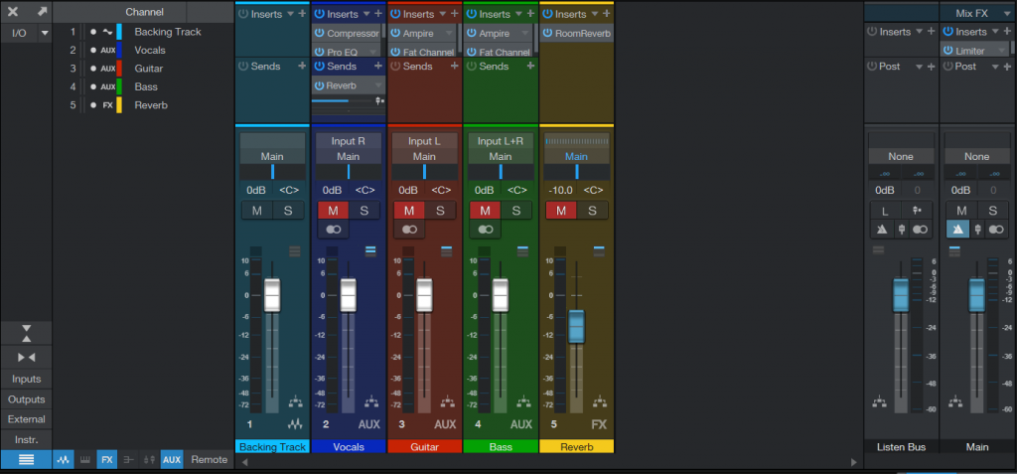Click narrow channel width arrows icon
This screenshot has height=474, width=1017.
[26, 357]
